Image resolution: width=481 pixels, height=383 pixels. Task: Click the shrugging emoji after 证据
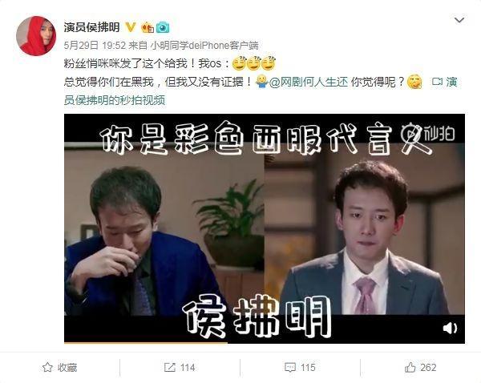point(261,82)
